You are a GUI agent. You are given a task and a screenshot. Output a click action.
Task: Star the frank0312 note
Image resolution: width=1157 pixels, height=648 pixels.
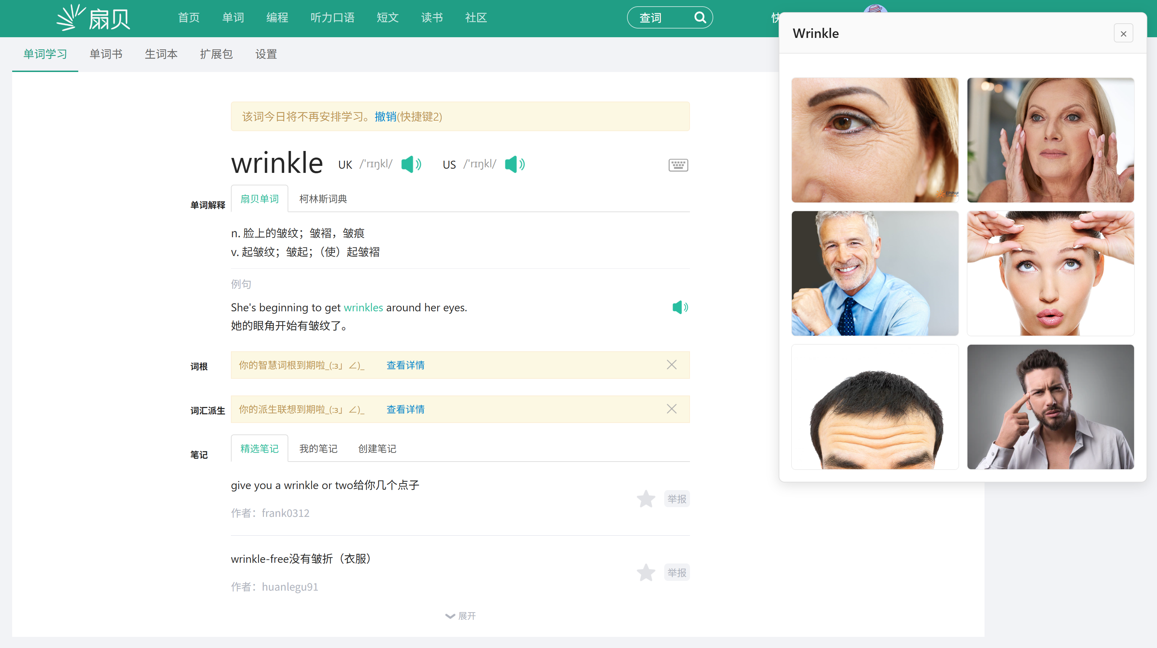pos(645,499)
